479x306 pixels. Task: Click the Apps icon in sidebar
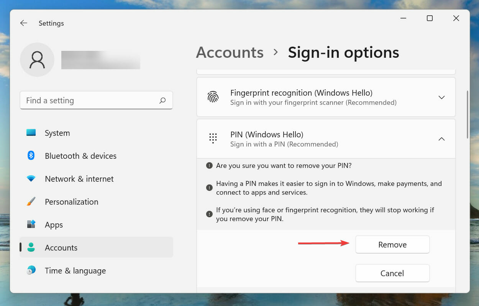[31, 225]
